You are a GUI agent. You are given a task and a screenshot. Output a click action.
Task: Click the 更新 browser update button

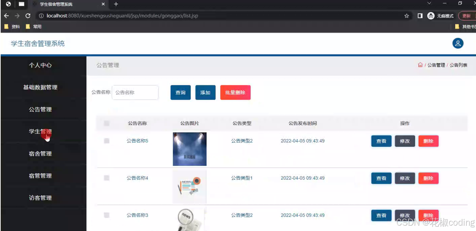[467, 16]
